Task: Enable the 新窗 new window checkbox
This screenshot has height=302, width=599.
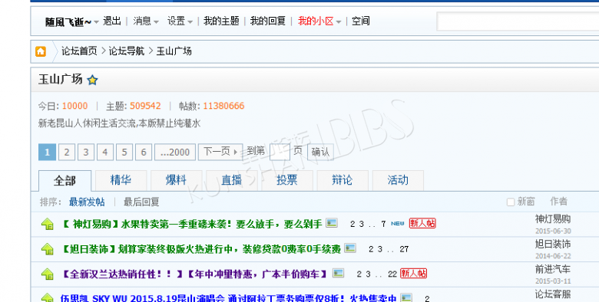Action: point(511,202)
